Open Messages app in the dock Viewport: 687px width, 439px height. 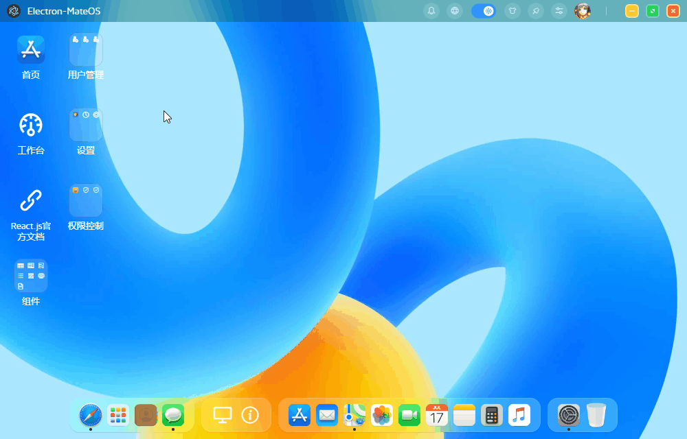tap(173, 415)
